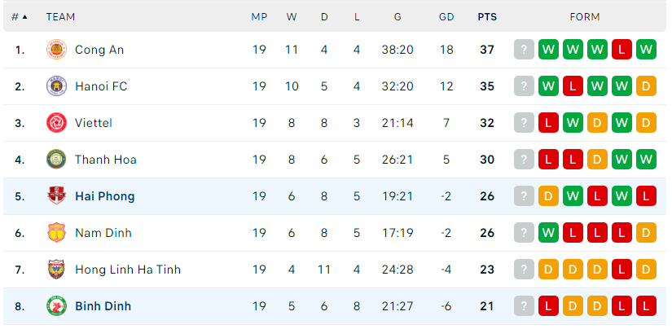Open Nam Dinh's green W form result

[x=548, y=233]
